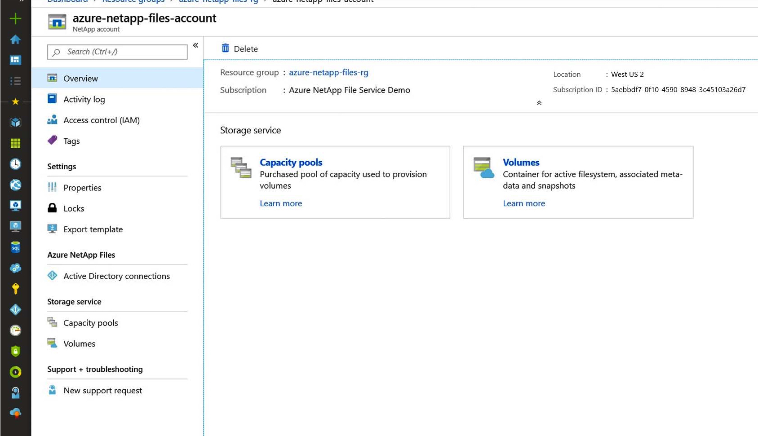Open the yellow key icon in rail
Viewport: 758px width, 436px height.
[x=15, y=288]
